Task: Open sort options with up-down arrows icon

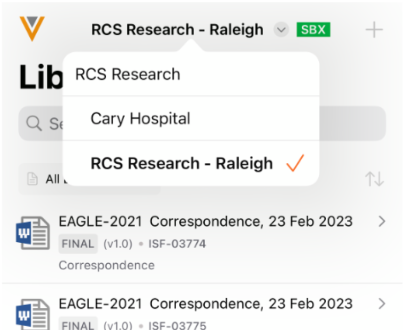Action: tap(375, 179)
